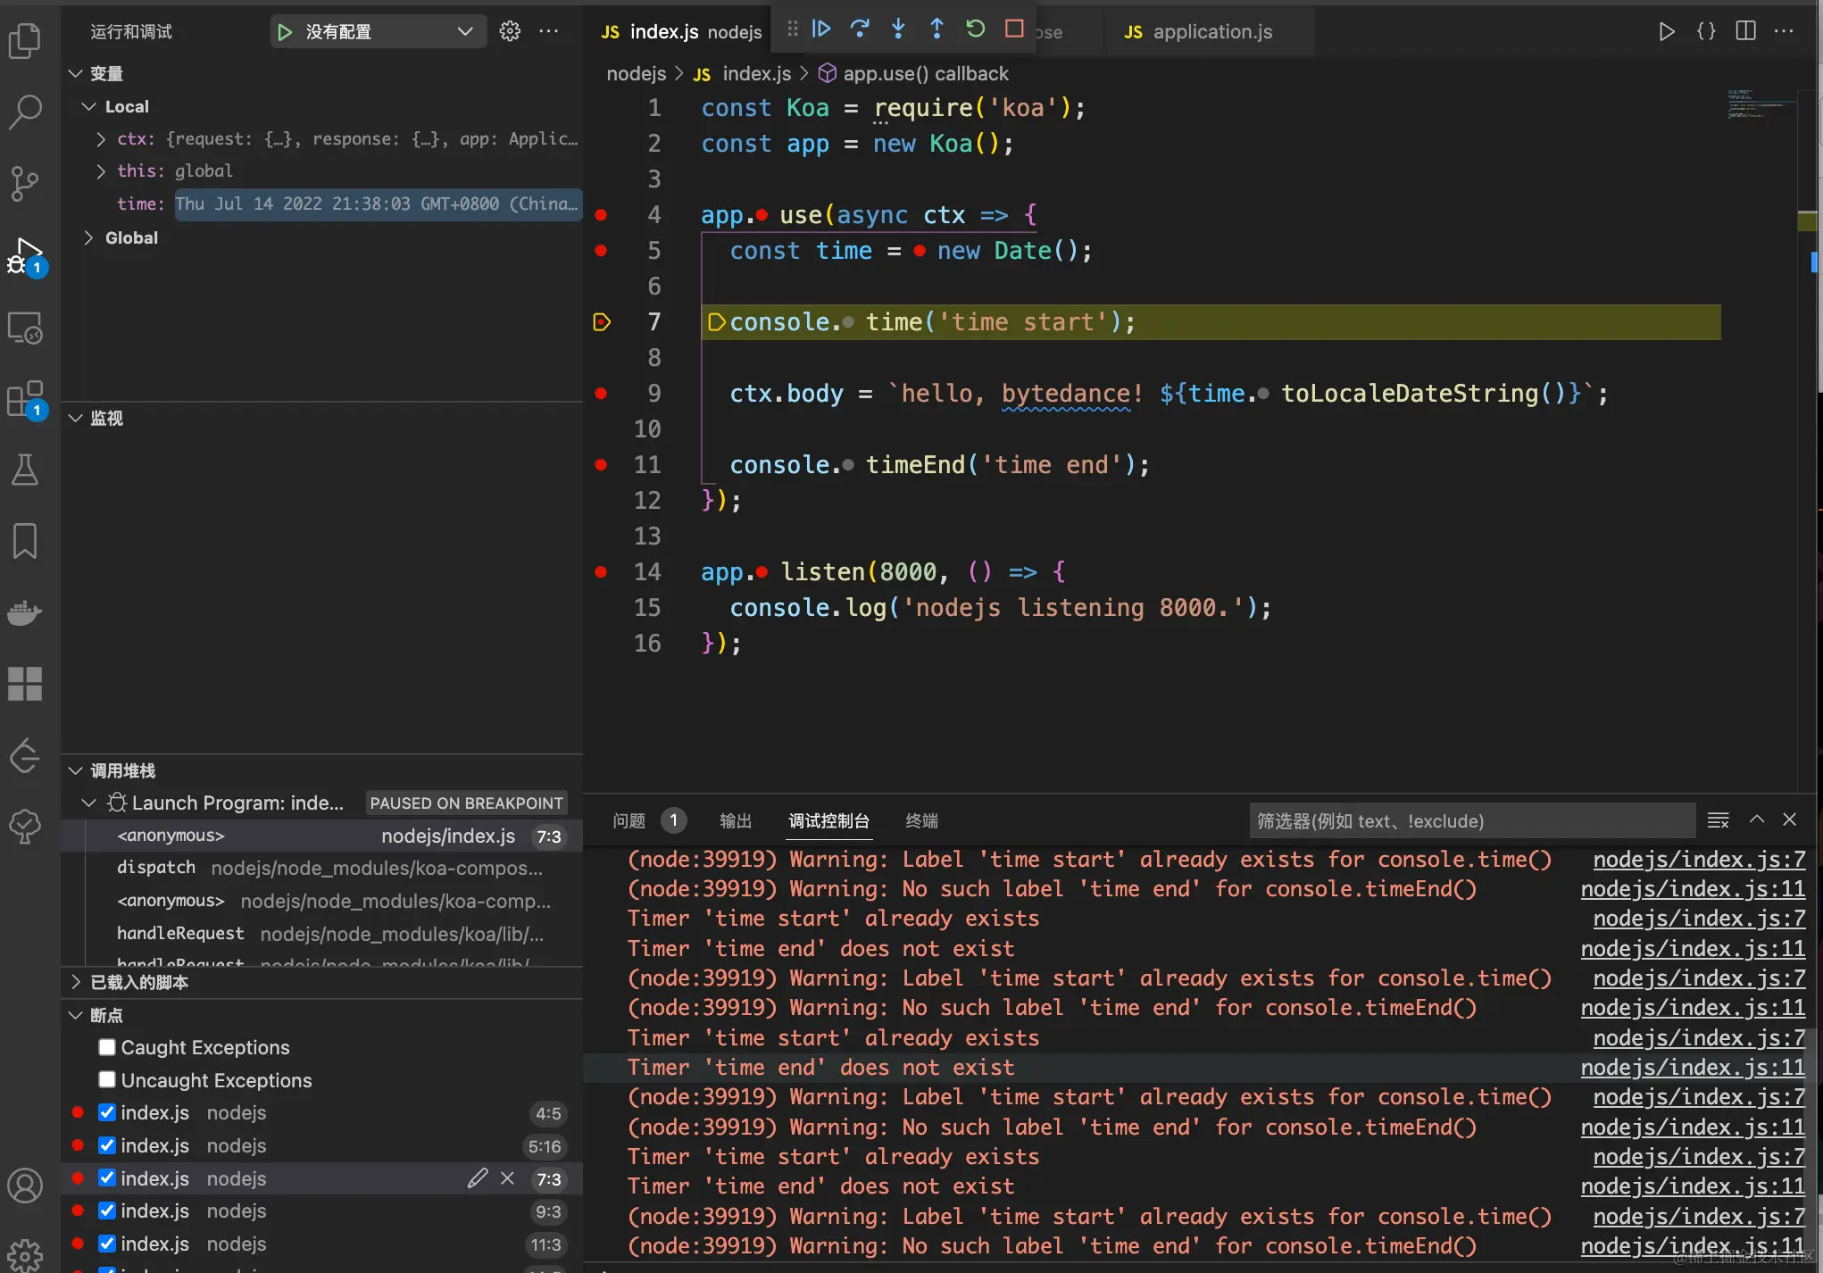Open launch.json via the gear icon
The image size is (1823, 1273).
click(x=510, y=31)
